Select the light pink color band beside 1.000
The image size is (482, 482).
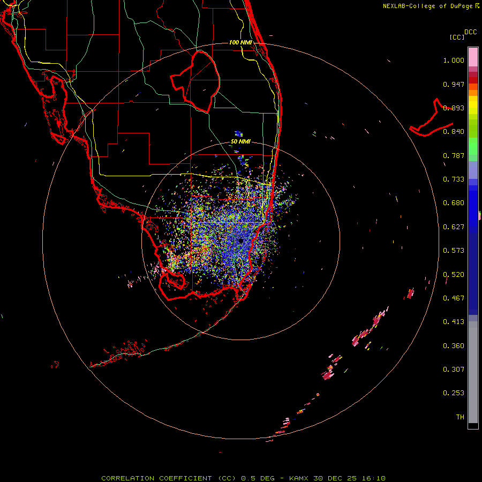473,57
